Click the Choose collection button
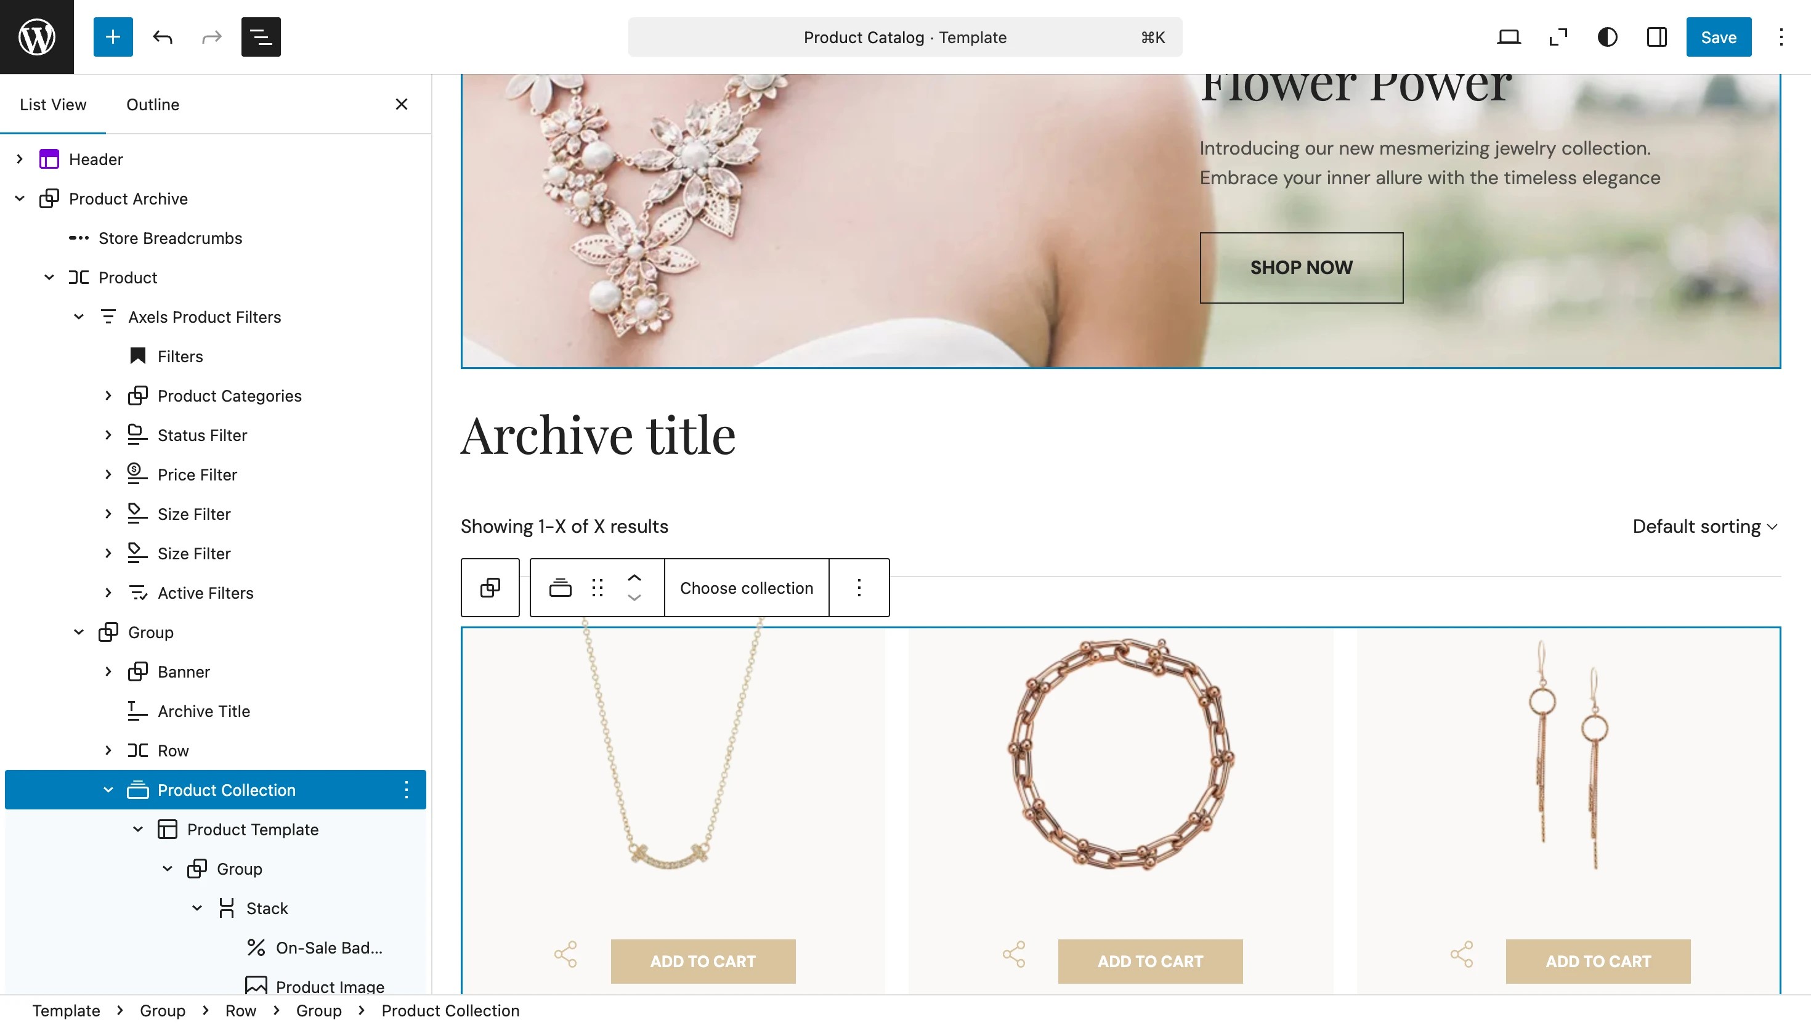 point(746,588)
